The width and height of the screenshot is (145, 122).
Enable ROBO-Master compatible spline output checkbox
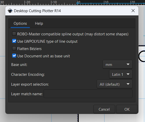[x=14, y=34]
